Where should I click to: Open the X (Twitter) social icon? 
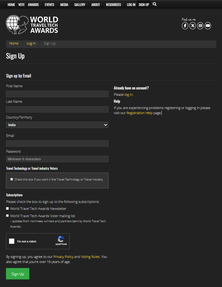point(193,26)
